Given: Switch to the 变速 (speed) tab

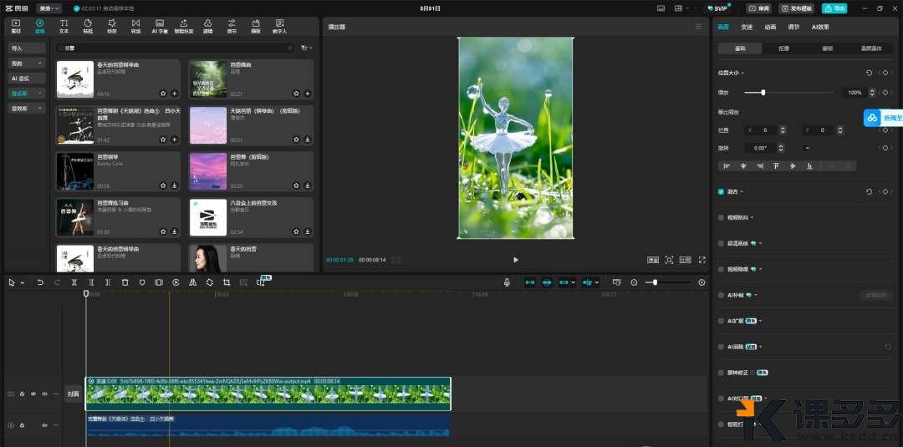Looking at the screenshot, I should click(x=747, y=27).
